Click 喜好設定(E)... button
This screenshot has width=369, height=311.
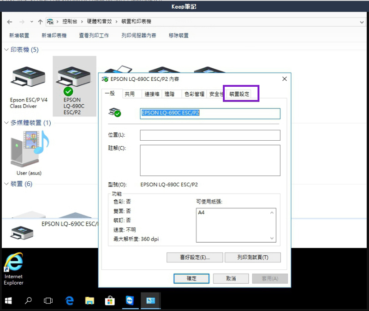coord(195,257)
